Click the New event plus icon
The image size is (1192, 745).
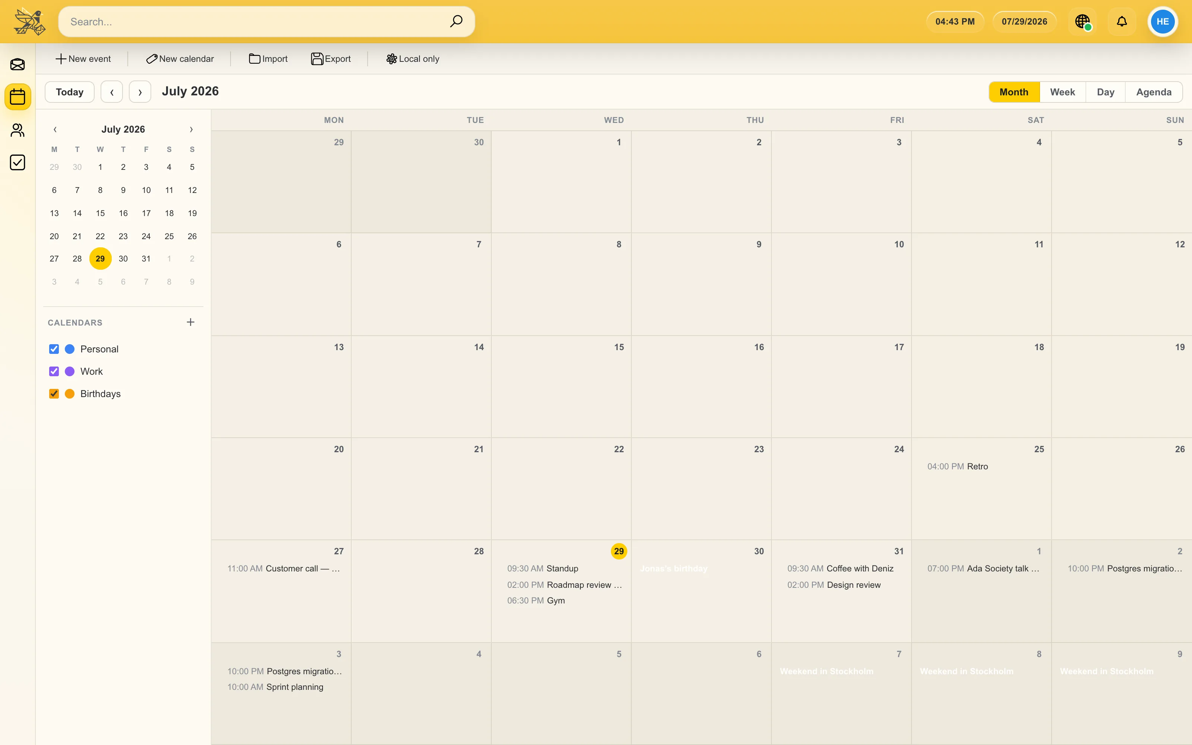[61, 58]
